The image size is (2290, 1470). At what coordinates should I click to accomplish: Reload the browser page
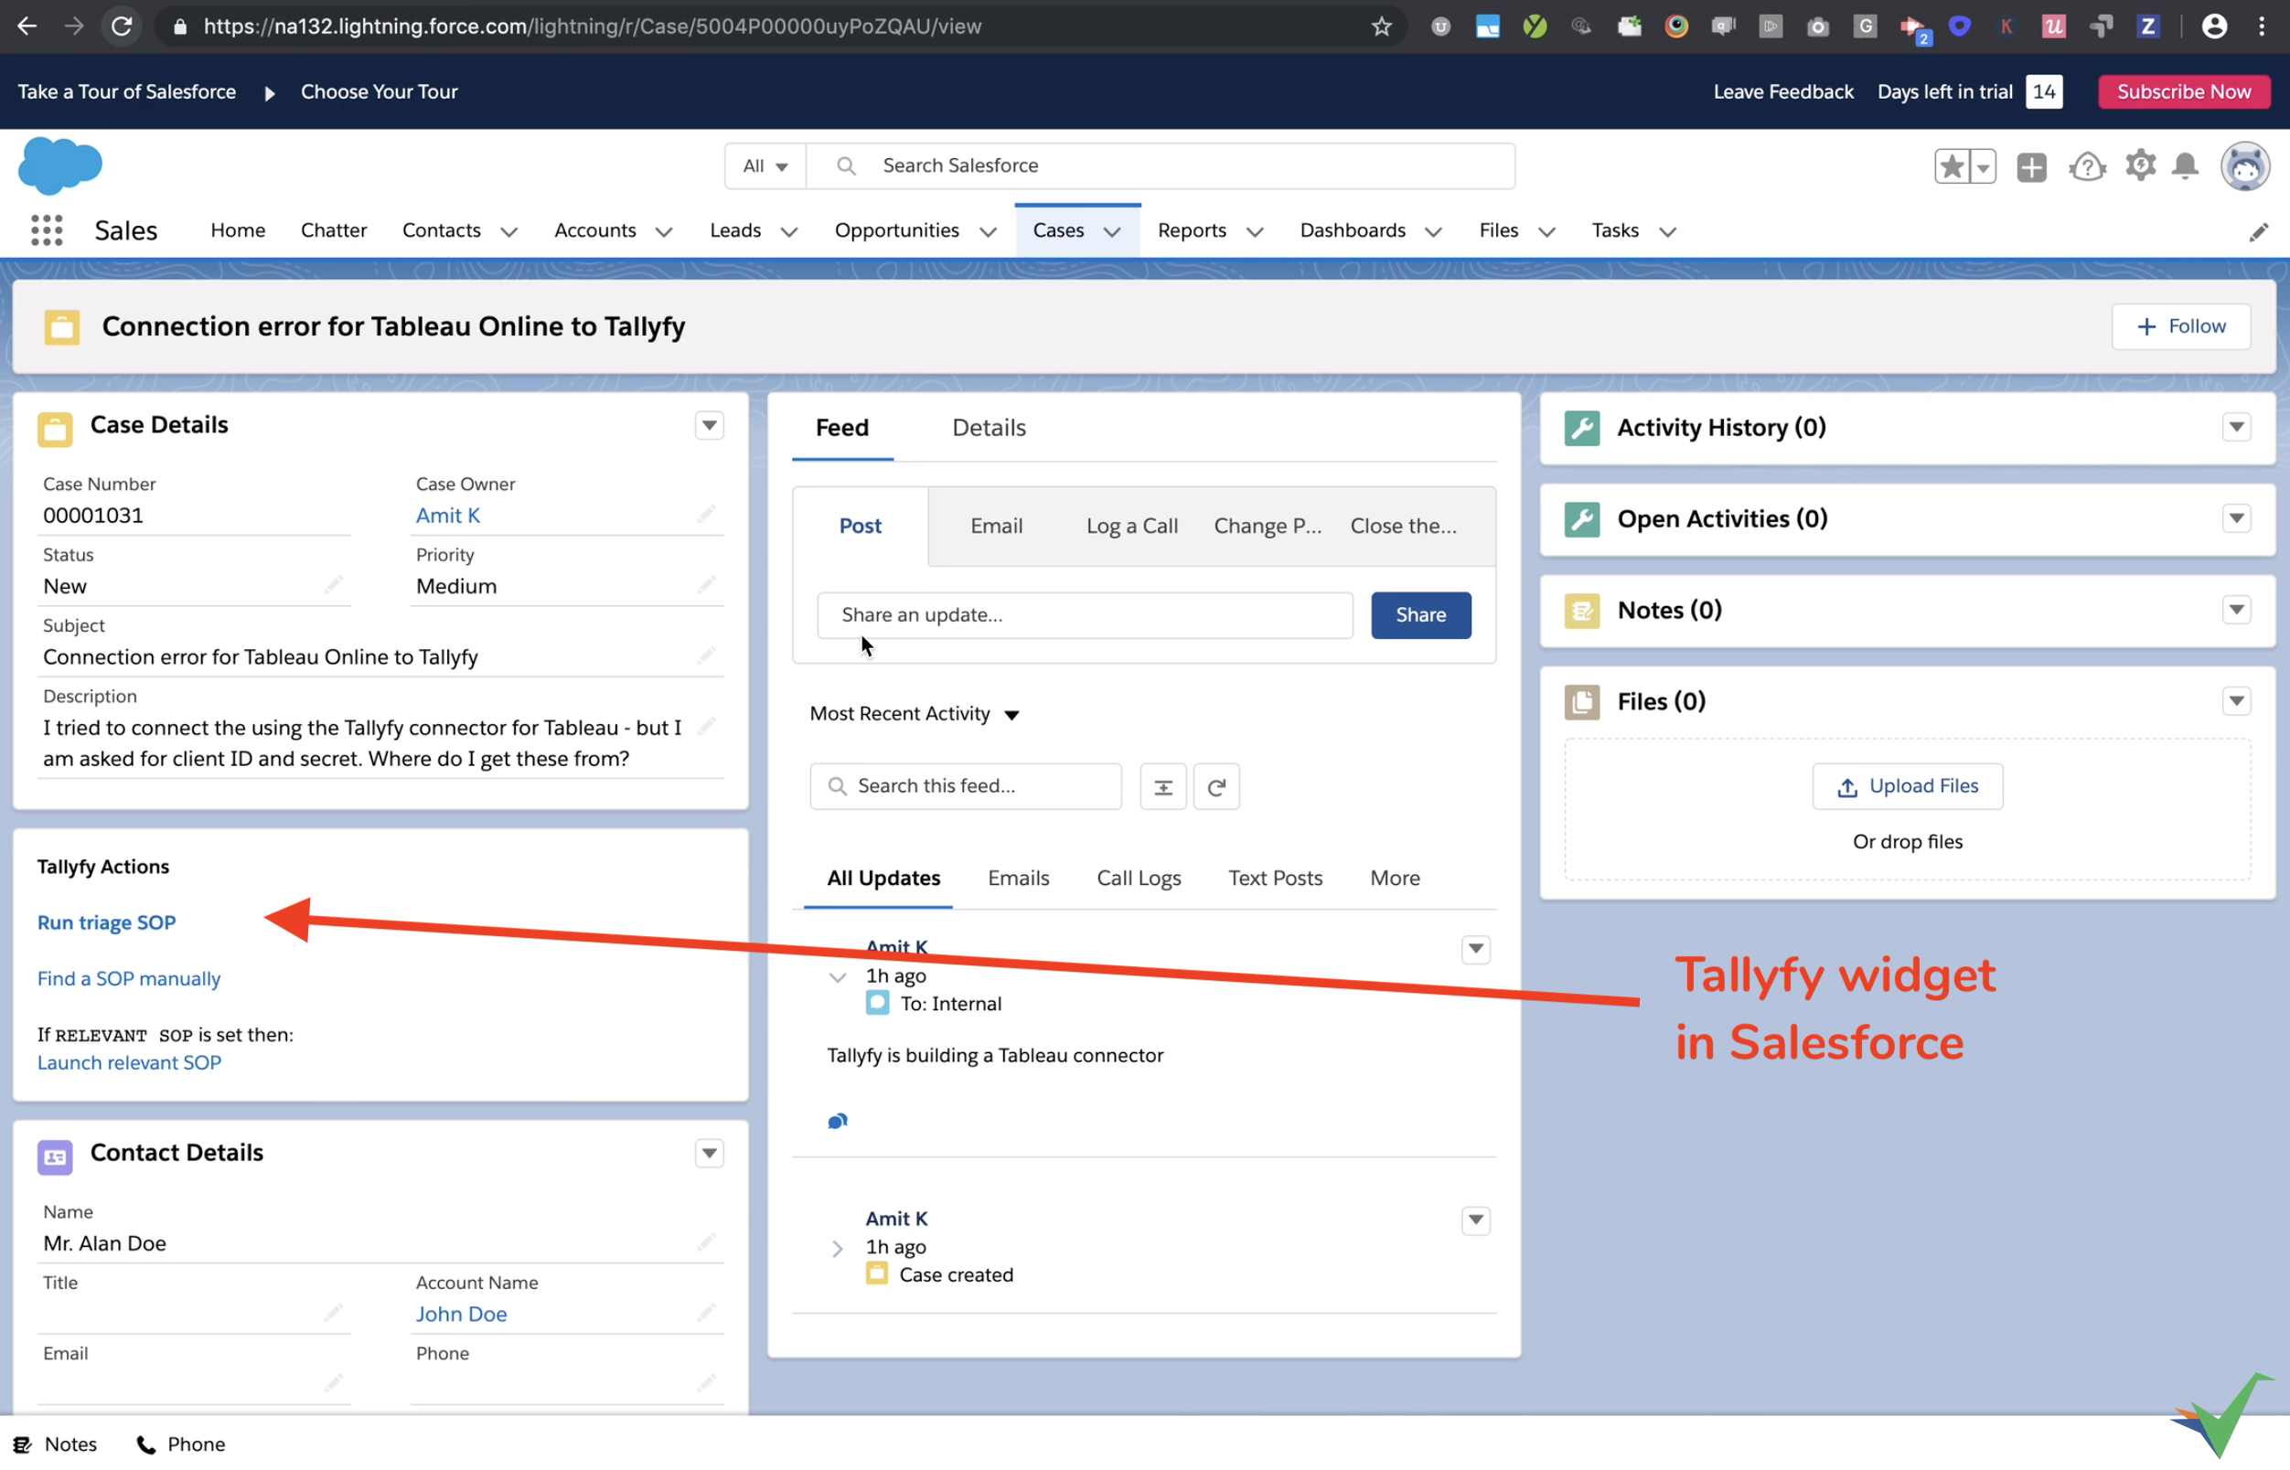122,26
